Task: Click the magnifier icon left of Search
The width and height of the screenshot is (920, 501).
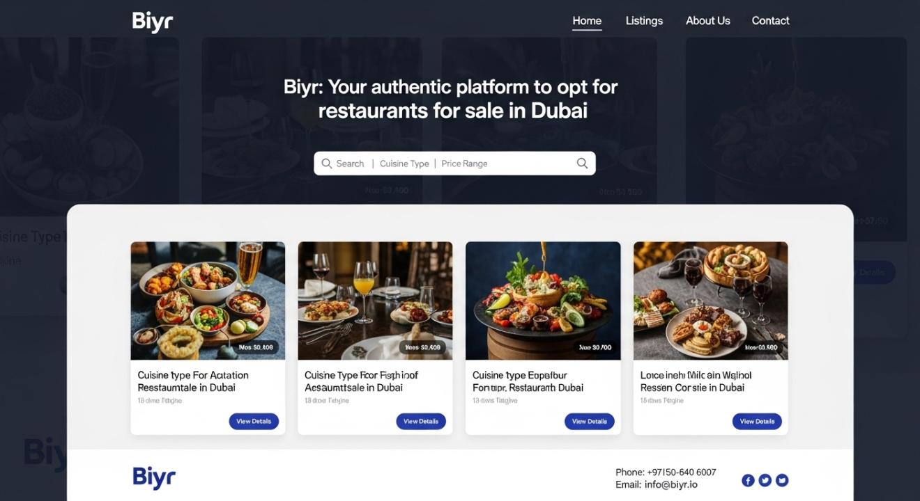Action: tap(326, 164)
